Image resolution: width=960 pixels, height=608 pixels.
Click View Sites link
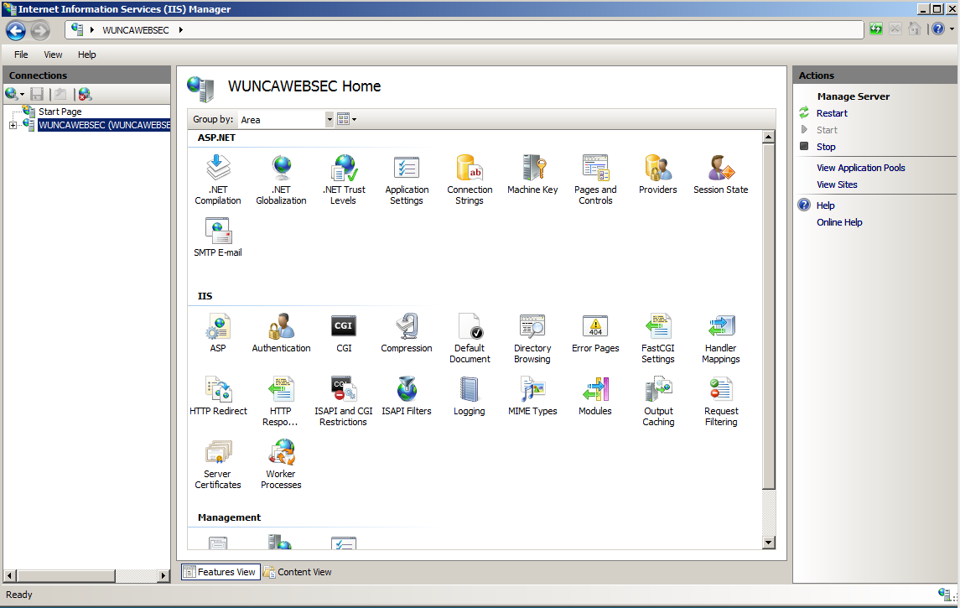point(837,184)
